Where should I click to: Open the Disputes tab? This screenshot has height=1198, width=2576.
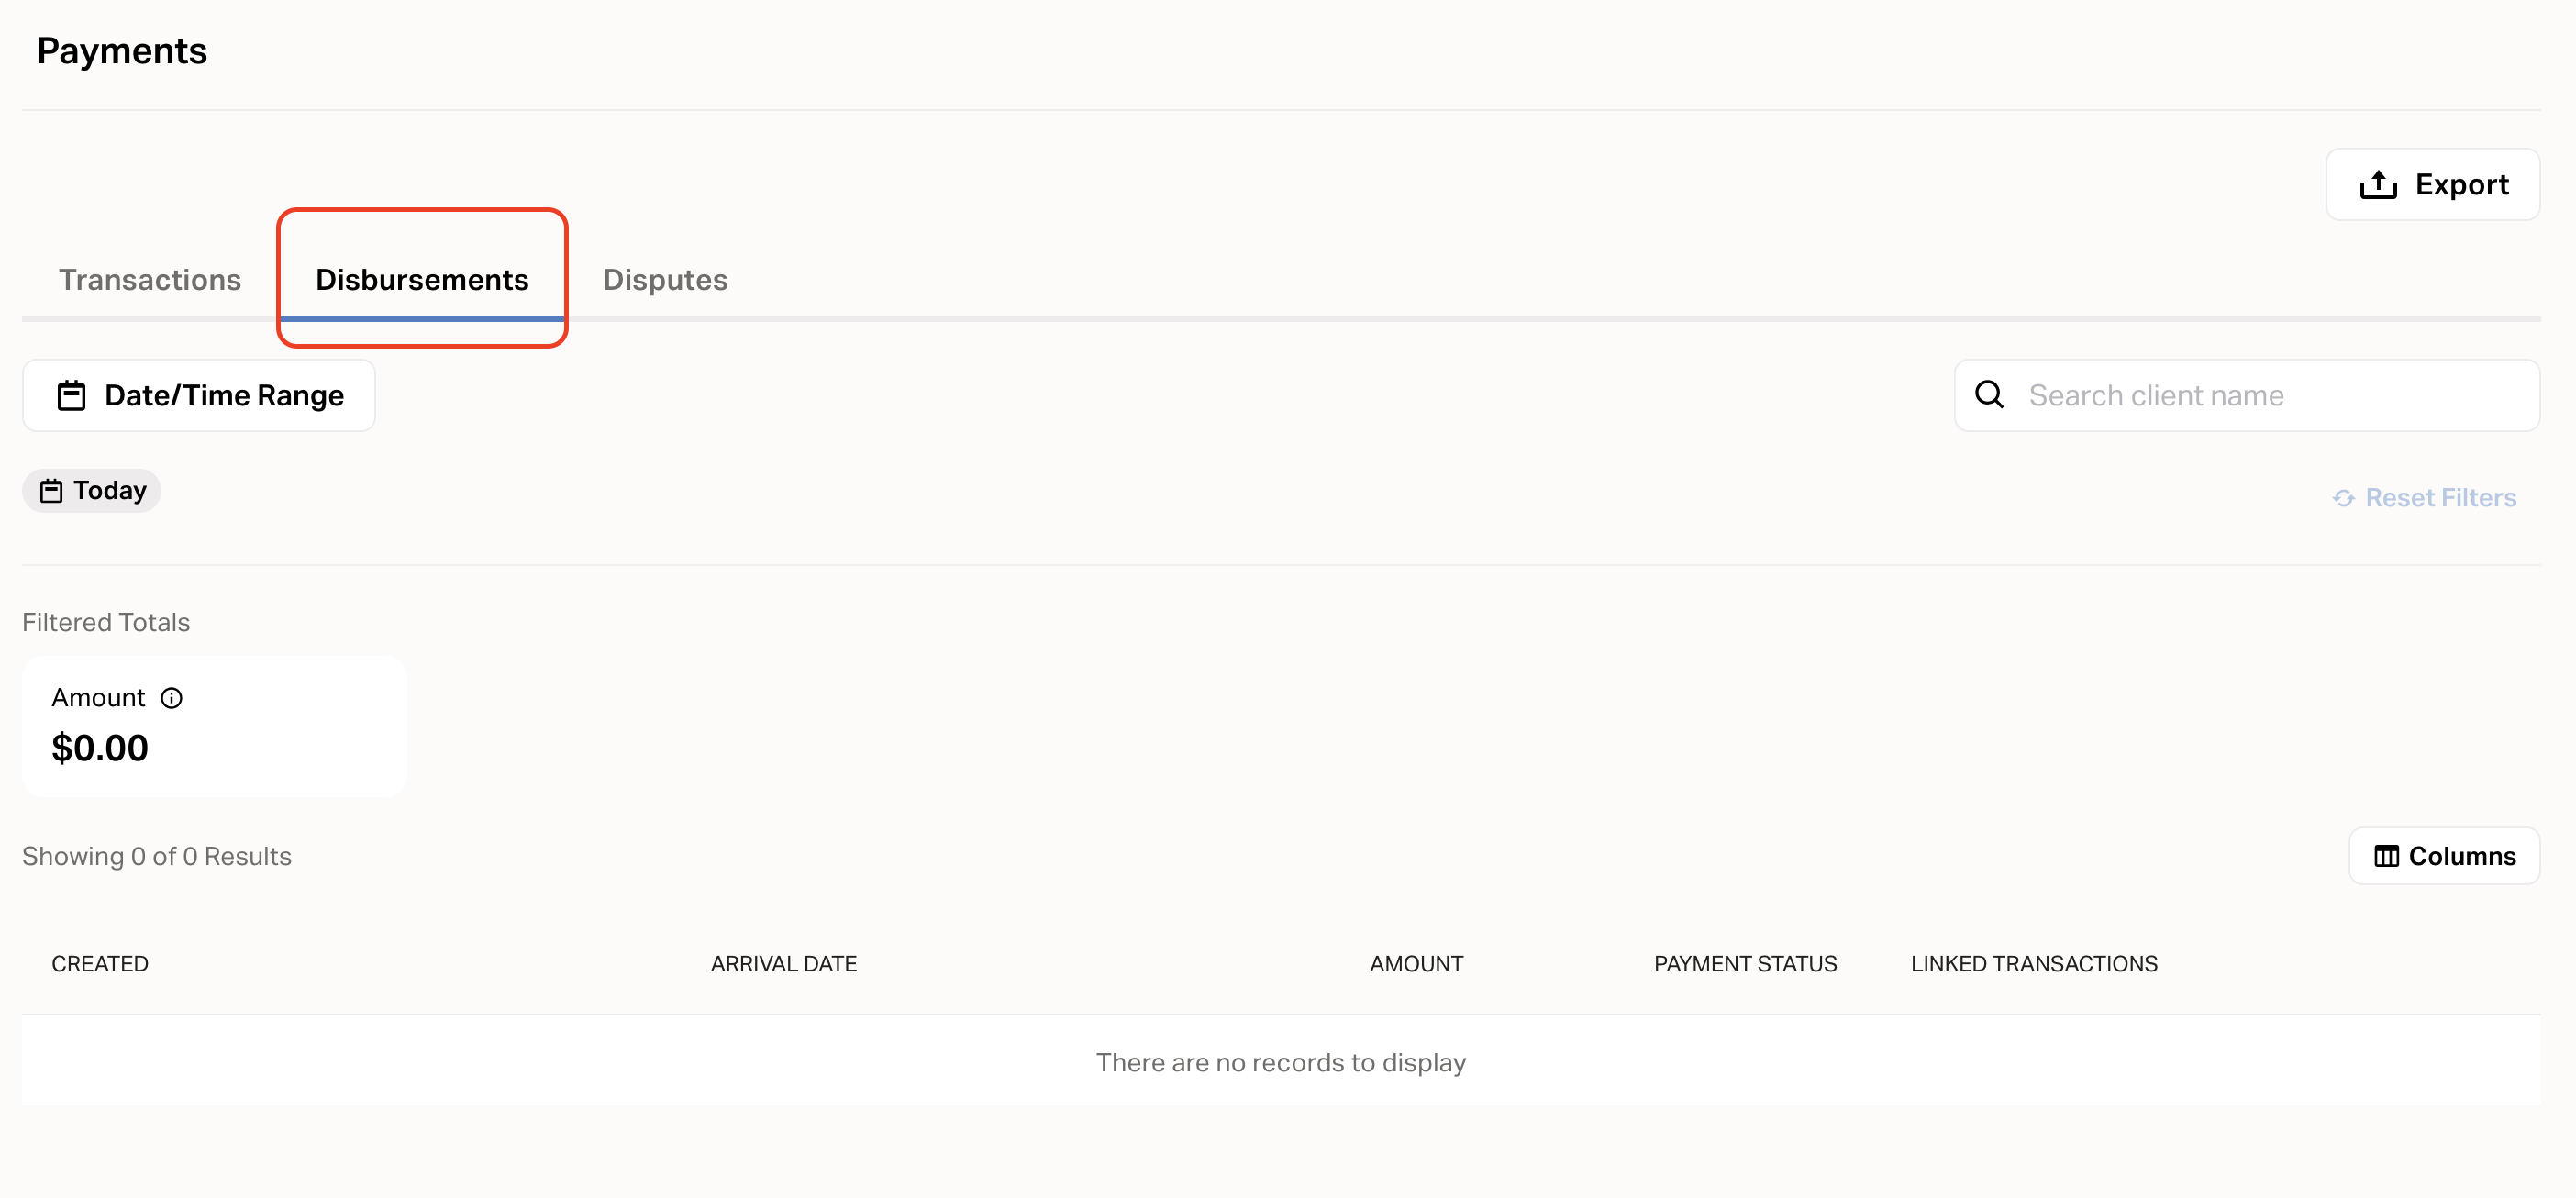(x=665, y=280)
